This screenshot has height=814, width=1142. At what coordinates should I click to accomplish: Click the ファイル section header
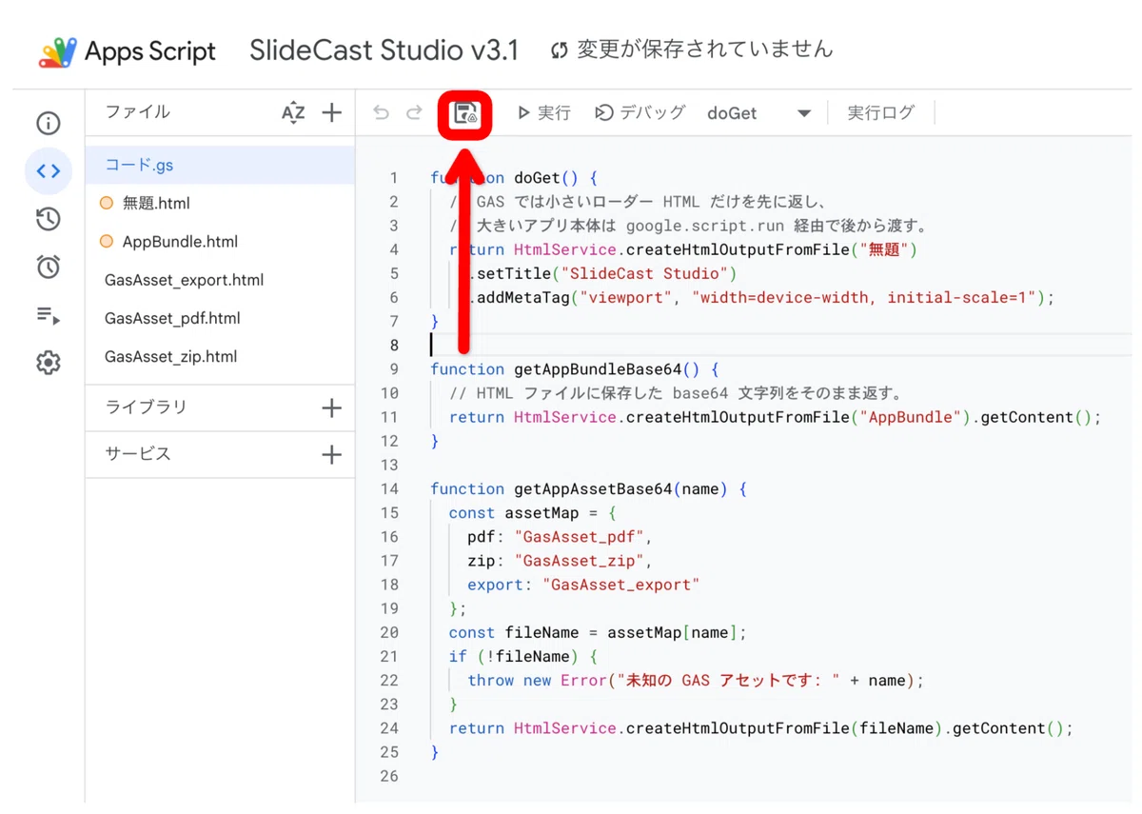pos(138,112)
